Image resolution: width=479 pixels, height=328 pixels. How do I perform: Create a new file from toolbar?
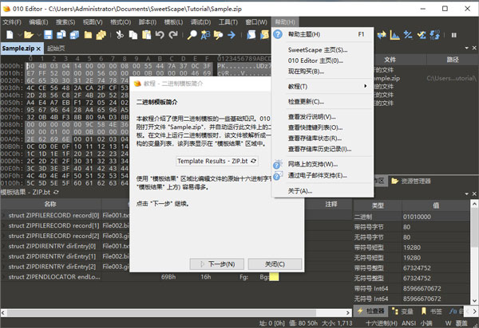coord(10,35)
